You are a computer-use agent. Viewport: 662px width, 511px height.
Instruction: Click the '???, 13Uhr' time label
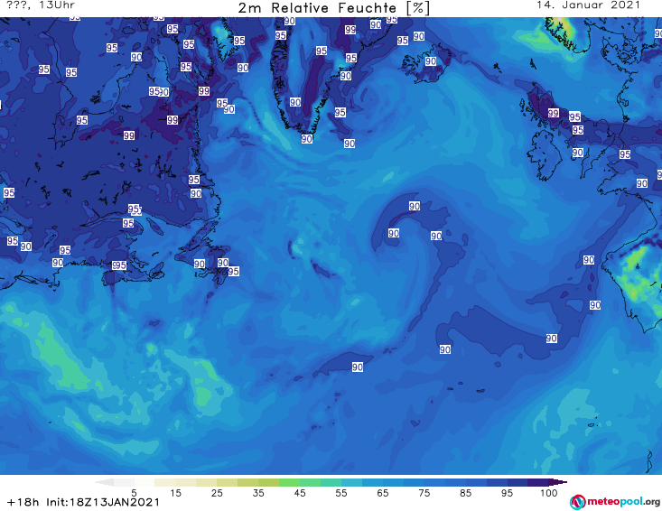coord(41,5)
